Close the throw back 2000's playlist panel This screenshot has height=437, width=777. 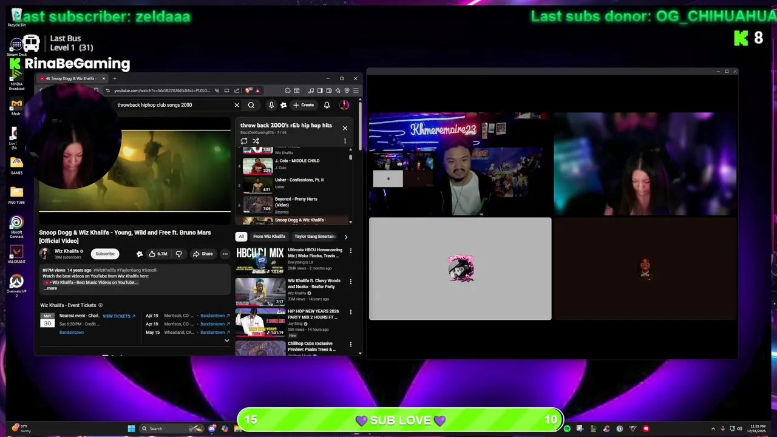345,128
